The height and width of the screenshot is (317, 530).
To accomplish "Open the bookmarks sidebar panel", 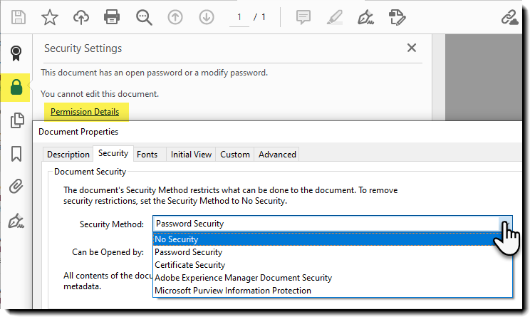I will [15, 154].
